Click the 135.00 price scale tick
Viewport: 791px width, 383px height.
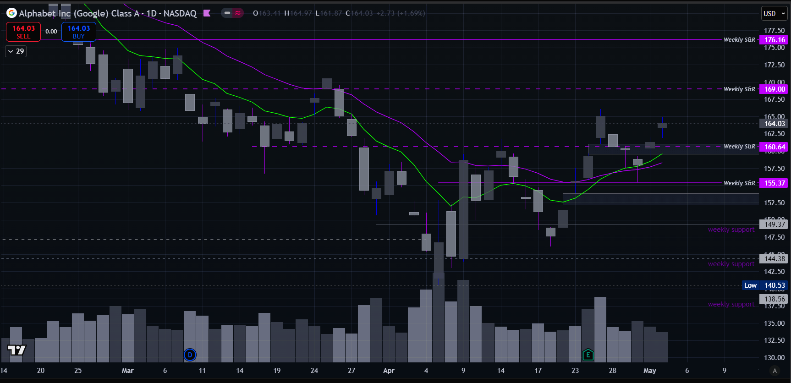click(775, 323)
